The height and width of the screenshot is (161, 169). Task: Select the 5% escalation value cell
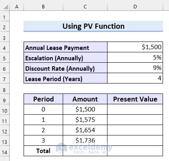coord(135,58)
